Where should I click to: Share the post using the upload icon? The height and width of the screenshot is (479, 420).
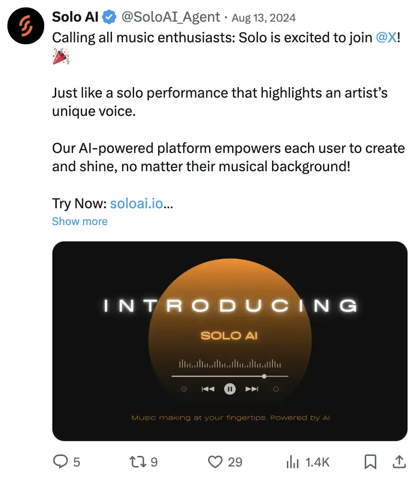tap(399, 462)
